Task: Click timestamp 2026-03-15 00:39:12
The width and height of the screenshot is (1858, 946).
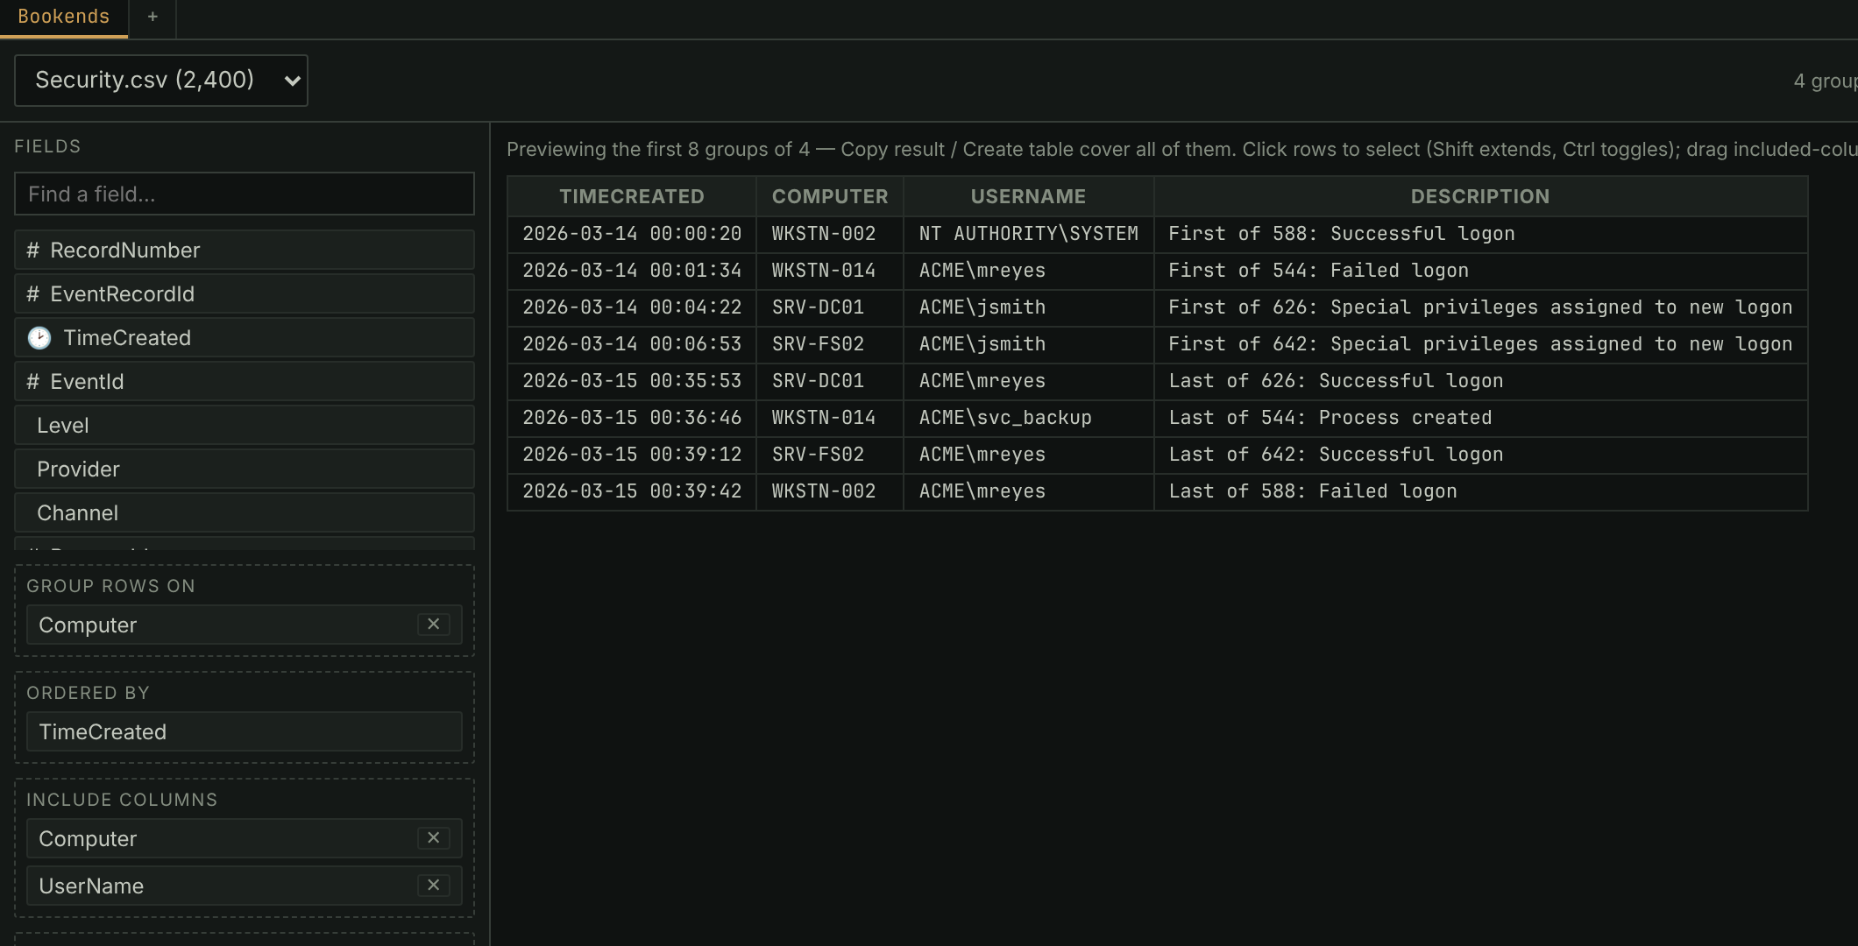Action: click(x=632, y=455)
